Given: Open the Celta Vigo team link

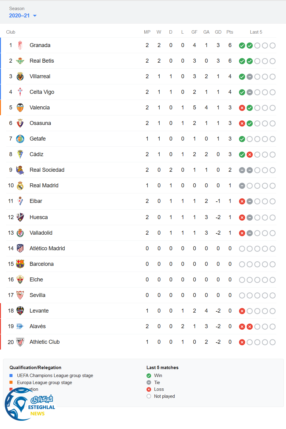Looking at the screenshot, I should tap(42, 92).
